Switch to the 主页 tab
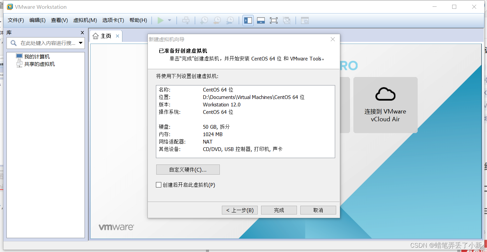487x252 pixels. coord(106,36)
